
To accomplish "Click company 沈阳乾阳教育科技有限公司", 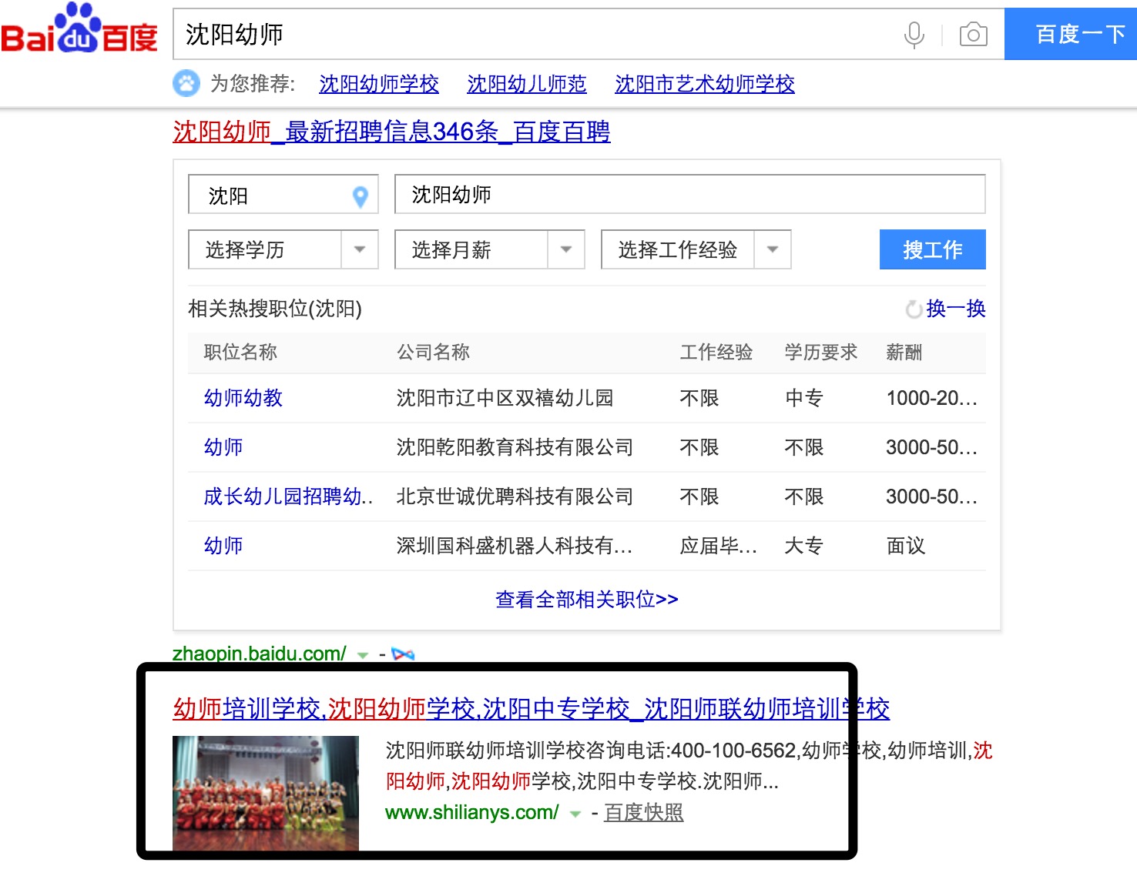I will pyautogui.click(x=515, y=447).
